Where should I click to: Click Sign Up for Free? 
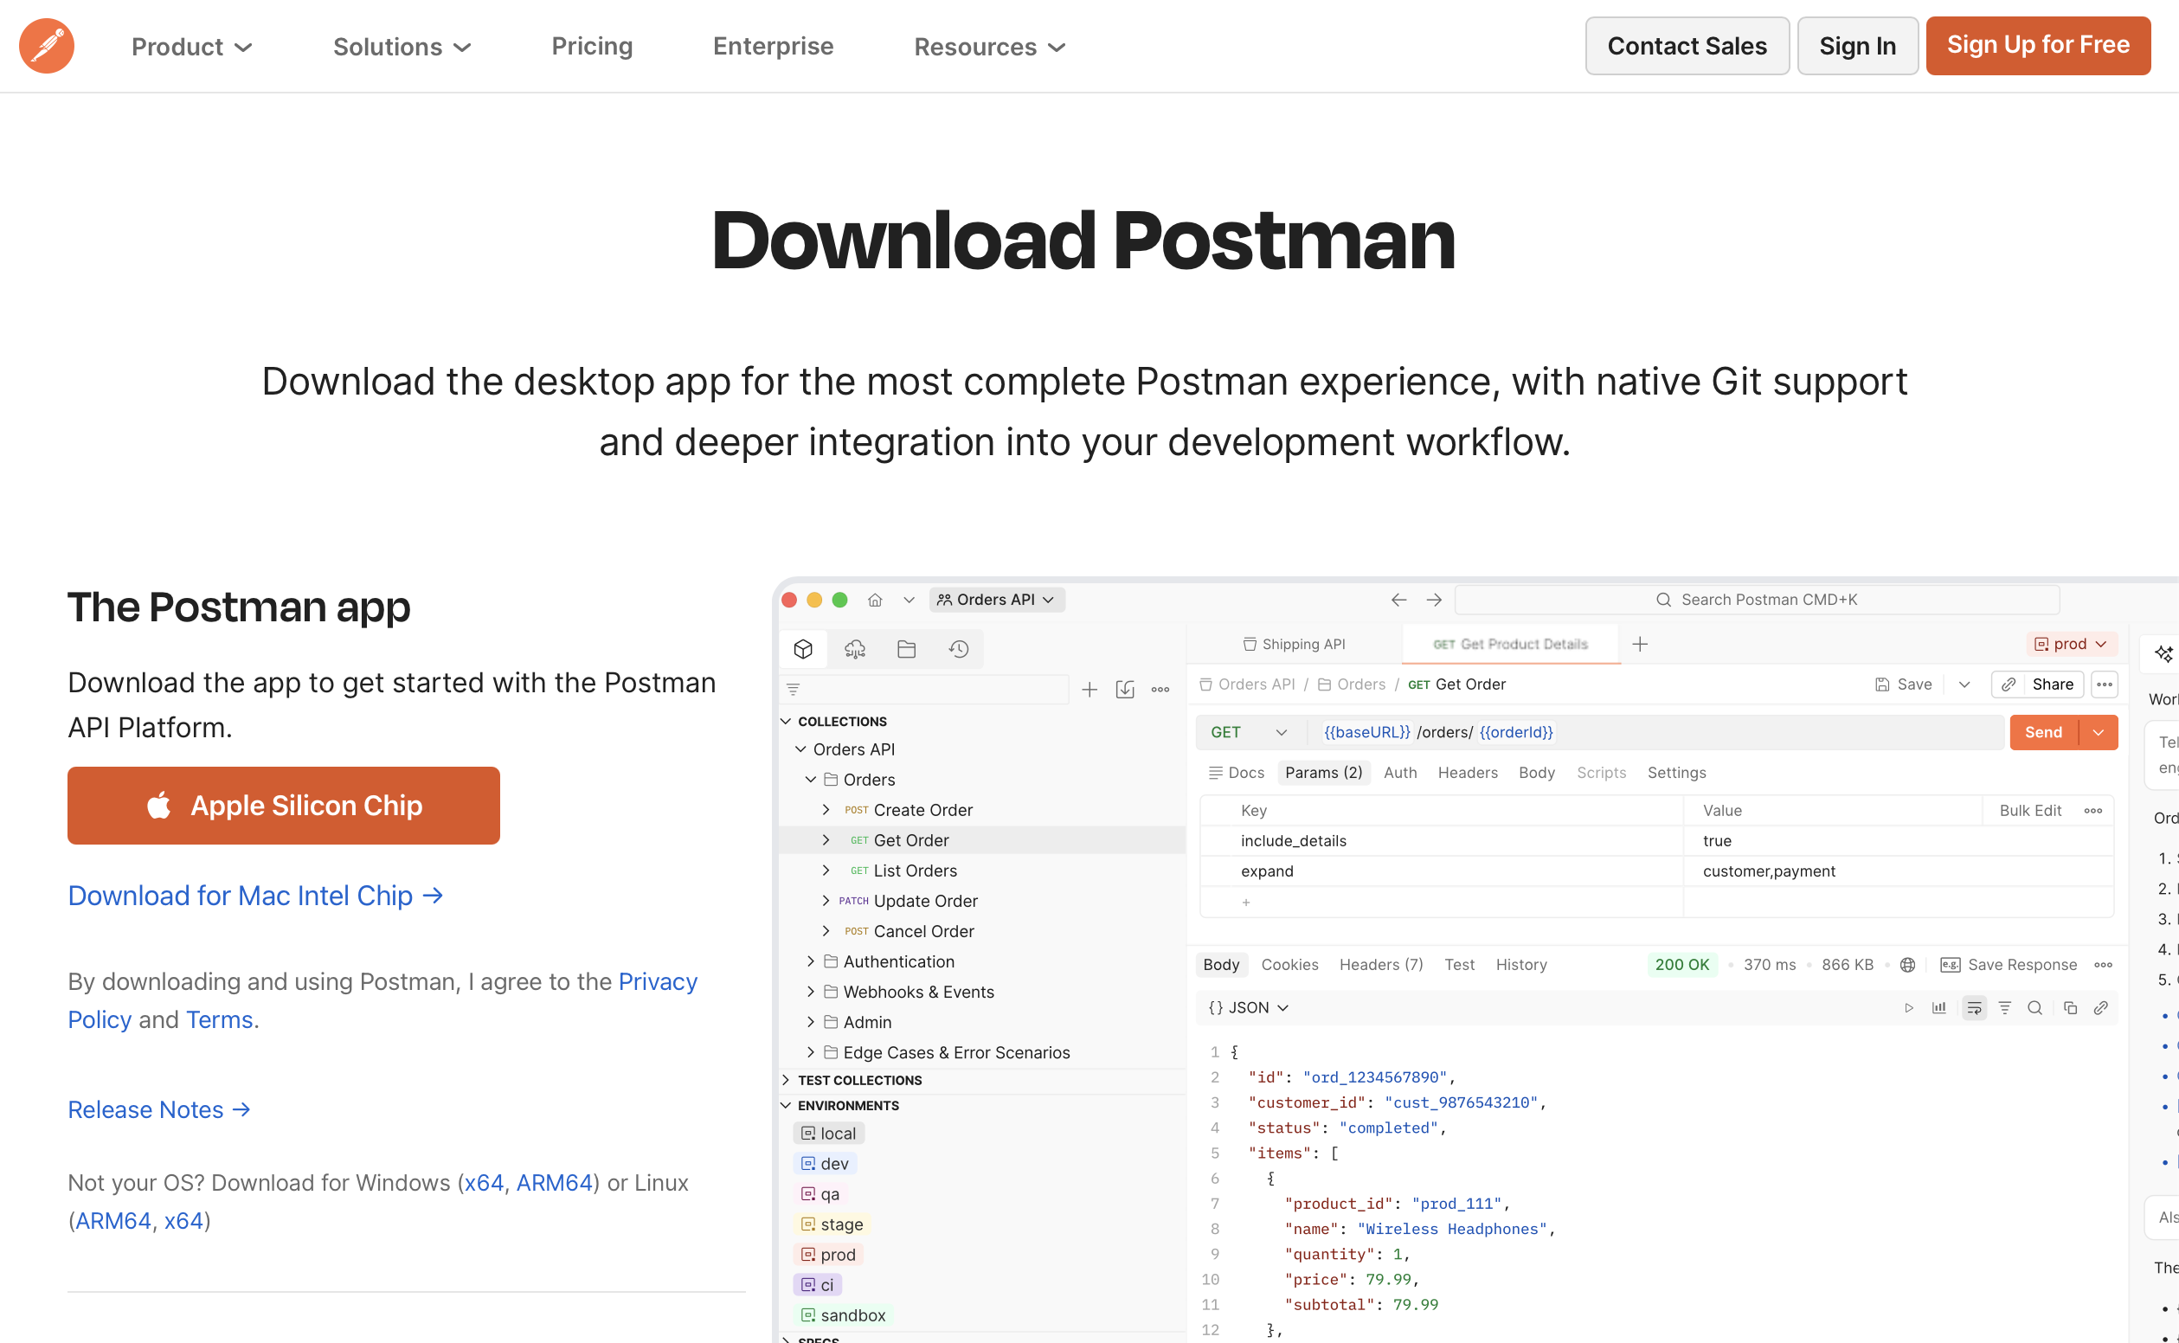(x=2038, y=45)
